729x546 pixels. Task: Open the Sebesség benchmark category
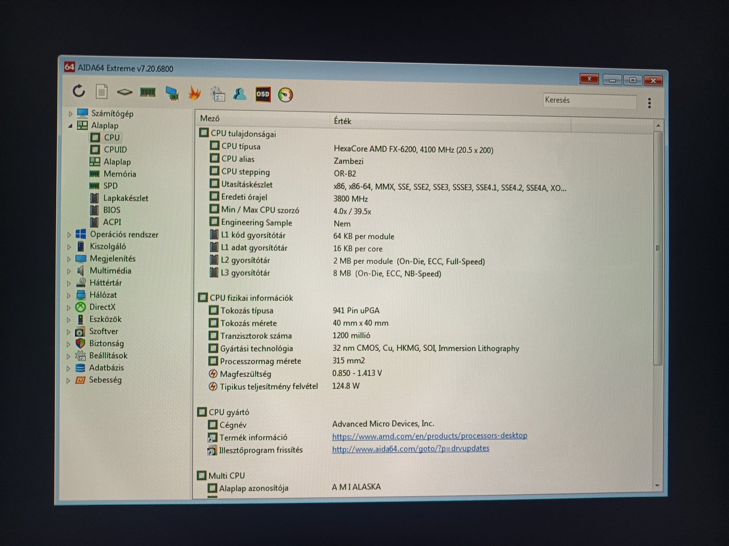[105, 380]
